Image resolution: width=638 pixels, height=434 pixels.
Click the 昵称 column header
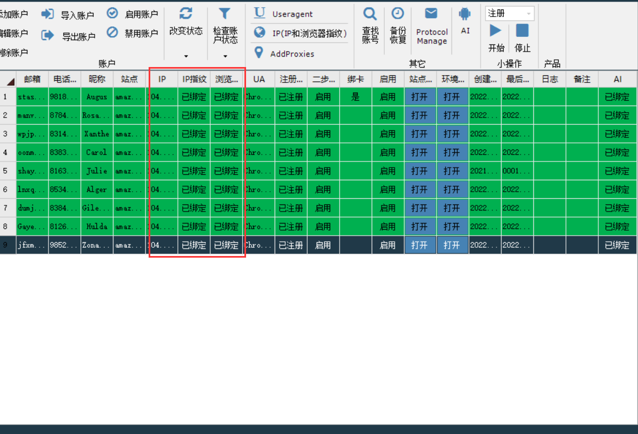coord(97,79)
